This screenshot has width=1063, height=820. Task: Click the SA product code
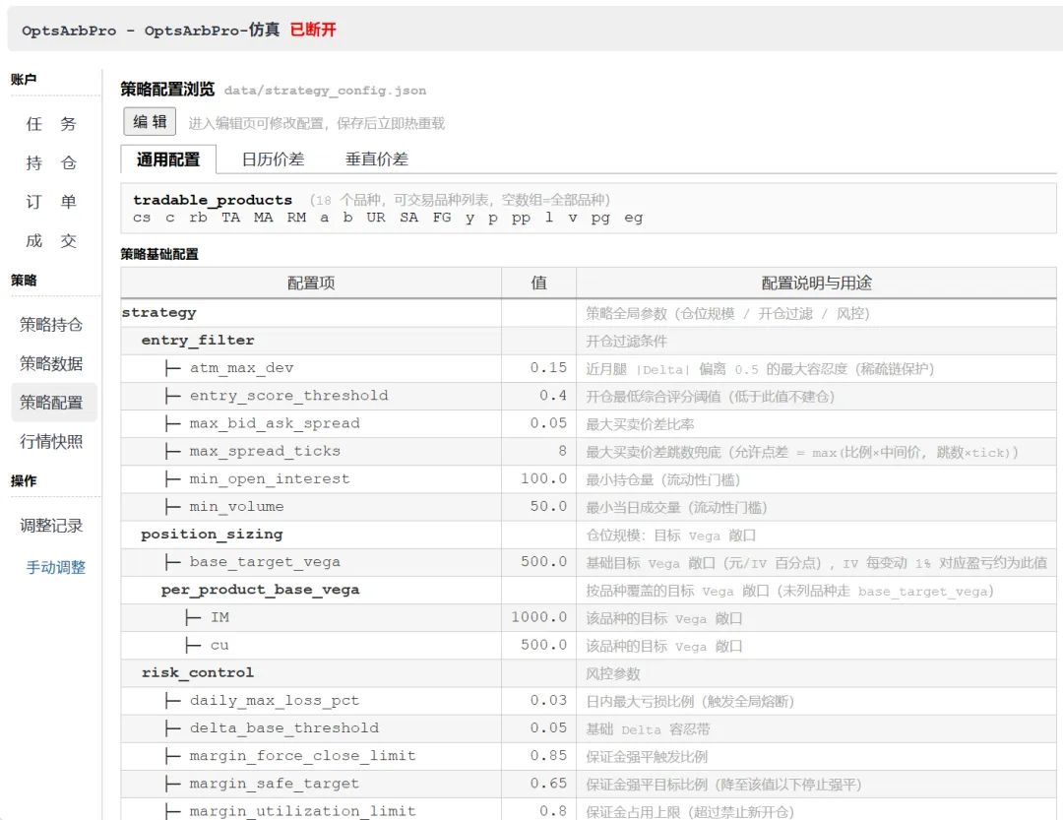pyautogui.click(x=408, y=218)
